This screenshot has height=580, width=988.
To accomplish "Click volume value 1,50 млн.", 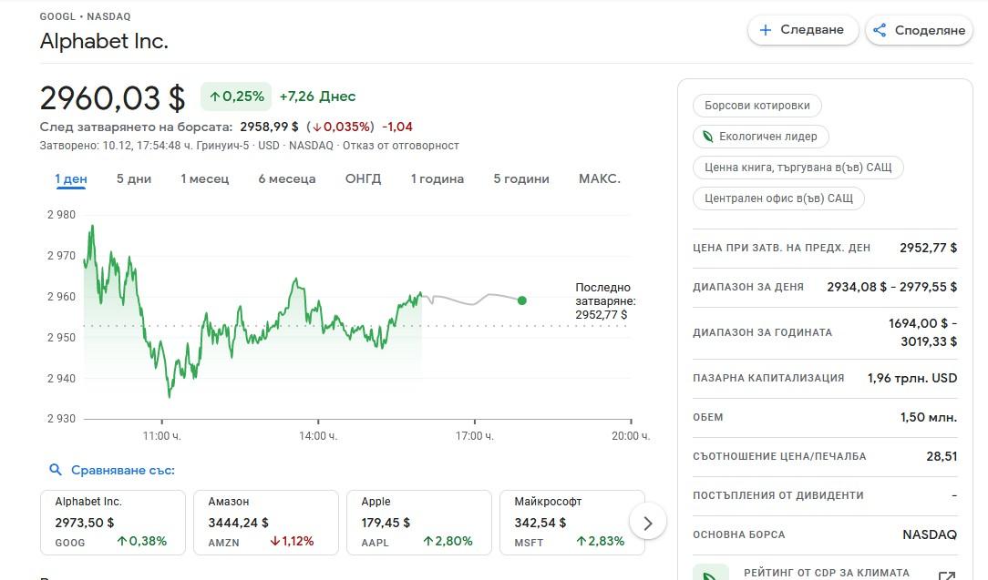I will click(928, 417).
